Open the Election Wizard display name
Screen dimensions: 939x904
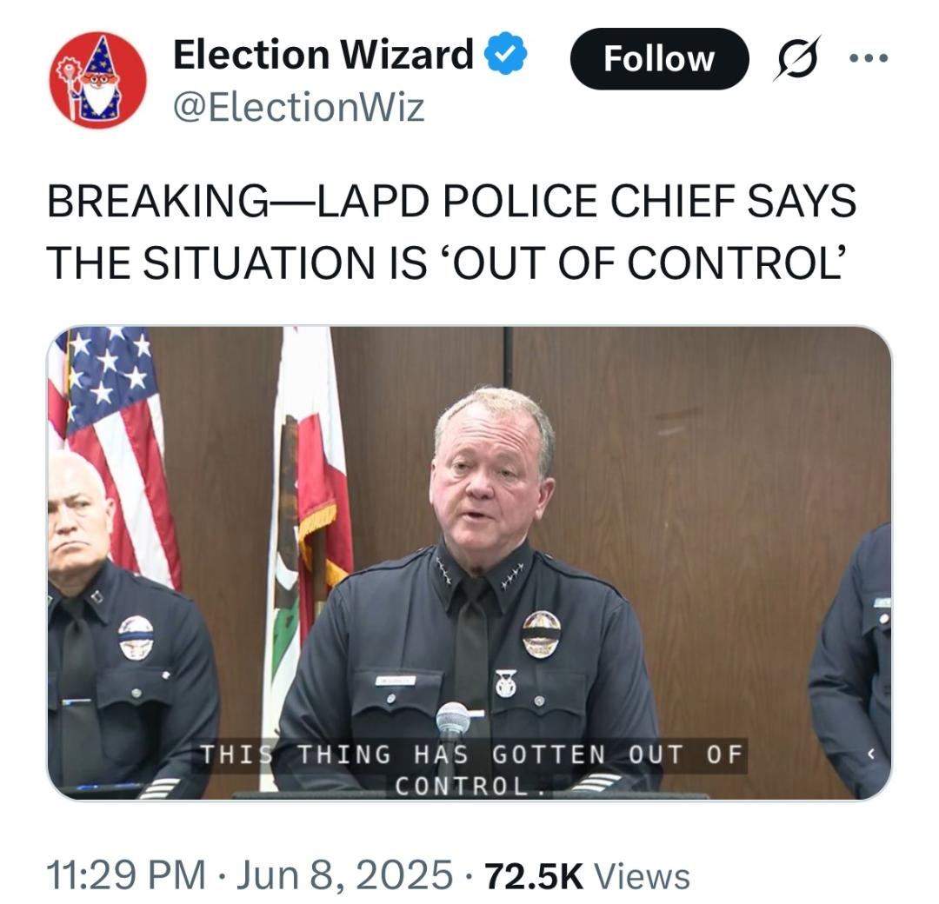tap(323, 54)
